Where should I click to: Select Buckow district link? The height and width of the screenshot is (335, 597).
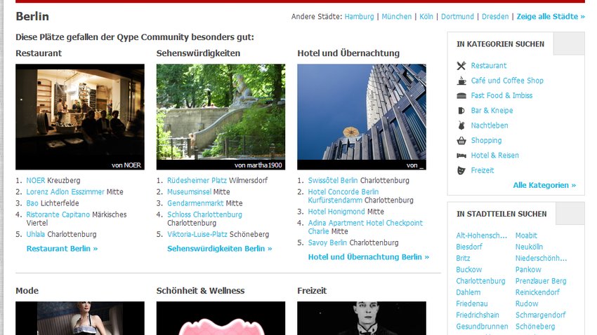tap(469, 270)
